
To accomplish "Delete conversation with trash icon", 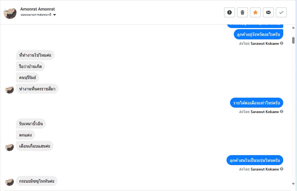I will pos(242,12).
